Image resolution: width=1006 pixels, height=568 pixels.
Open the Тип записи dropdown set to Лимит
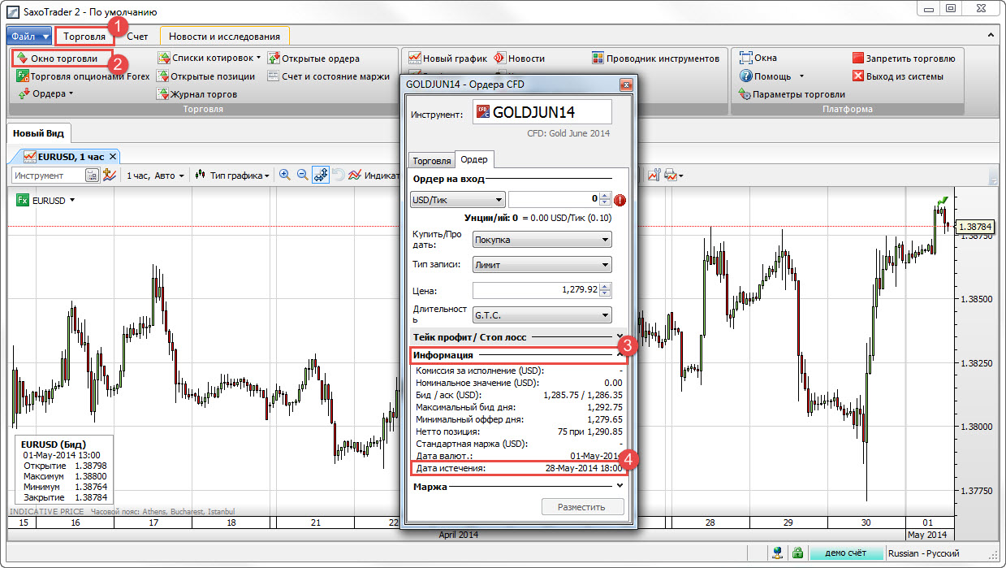(542, 265)
